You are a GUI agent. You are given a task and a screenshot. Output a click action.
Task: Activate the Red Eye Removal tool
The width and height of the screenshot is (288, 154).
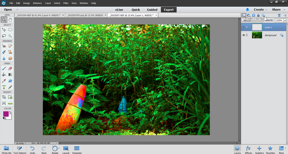click(x=4, y=46)
